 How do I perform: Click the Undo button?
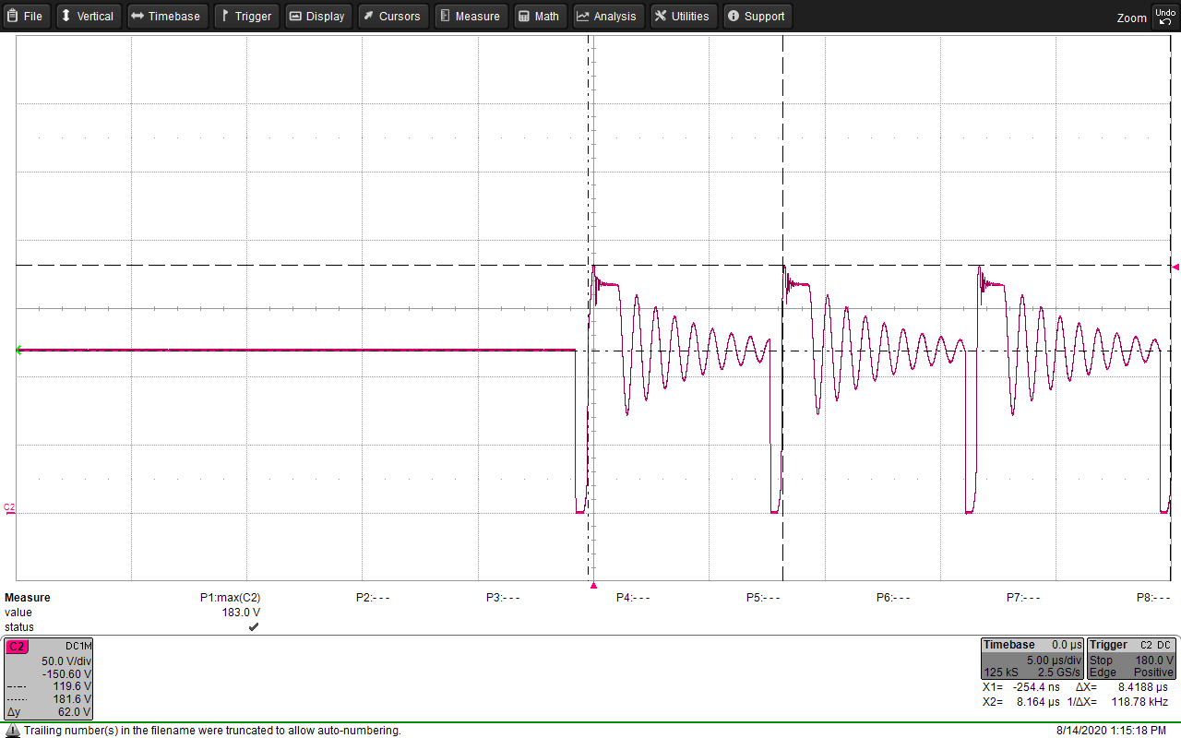pos(1165,16)
